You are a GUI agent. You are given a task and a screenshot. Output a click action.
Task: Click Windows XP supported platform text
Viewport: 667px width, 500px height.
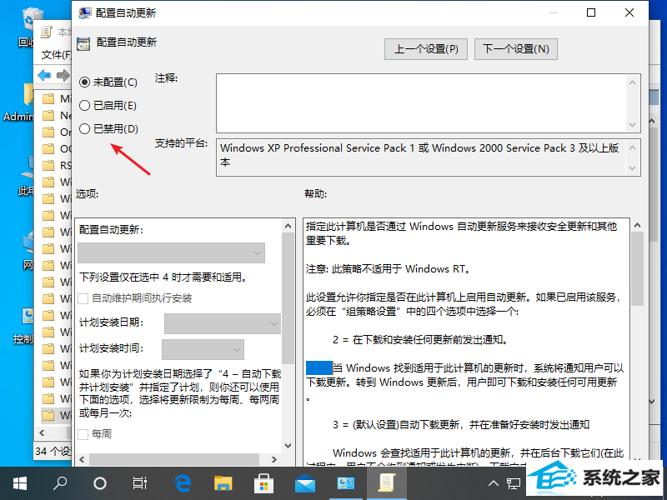click(419, 155)
